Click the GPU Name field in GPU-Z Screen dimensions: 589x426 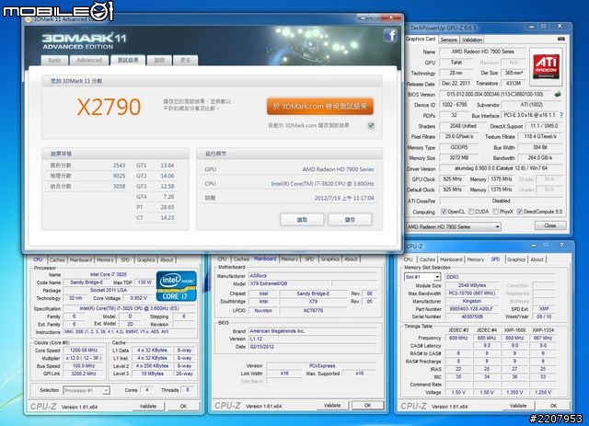482,52
